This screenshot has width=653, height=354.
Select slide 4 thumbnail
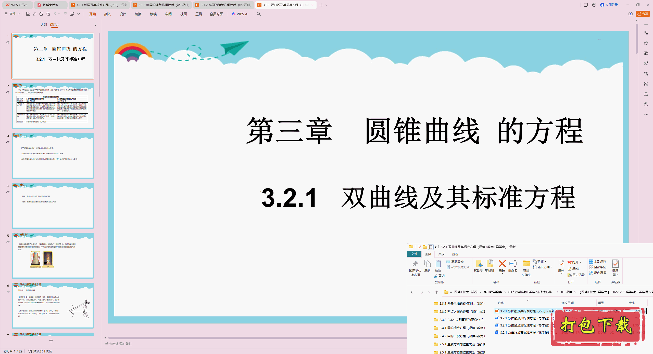pos(53,206)
